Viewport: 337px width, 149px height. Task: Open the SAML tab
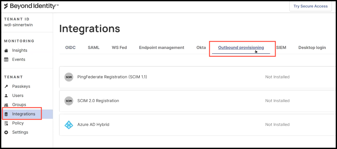tap(94, 47)
